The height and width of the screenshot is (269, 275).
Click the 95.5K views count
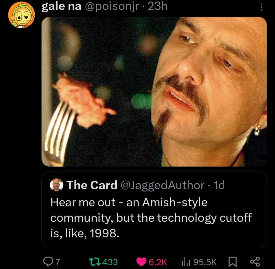205,262
